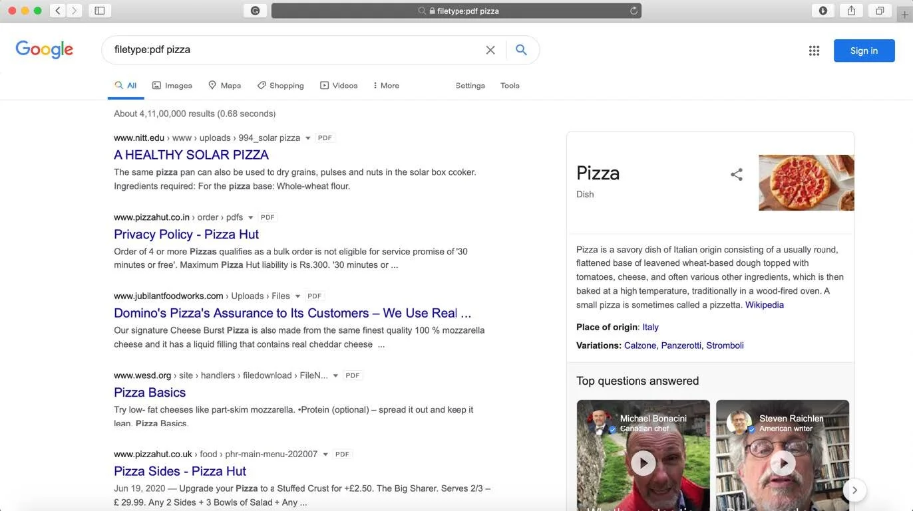This screenshot has height=511, width=913.
Task: Click the Top questions answered heading
Action: (638, 381)
